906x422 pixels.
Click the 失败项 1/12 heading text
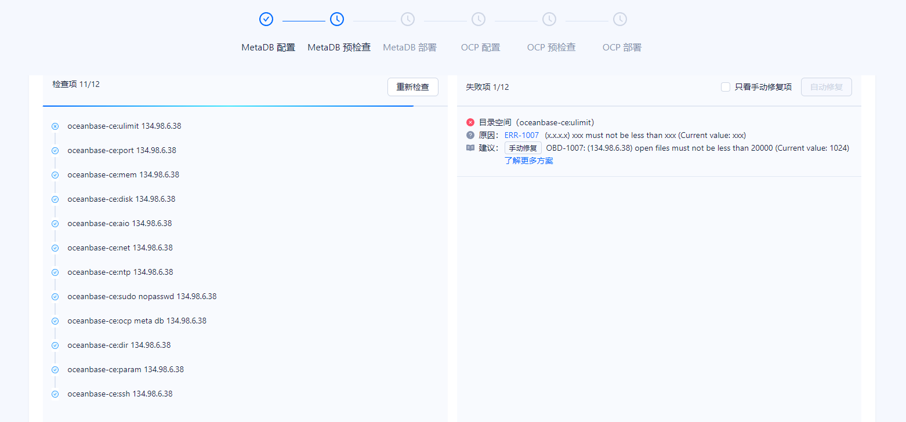coord(487,87)
